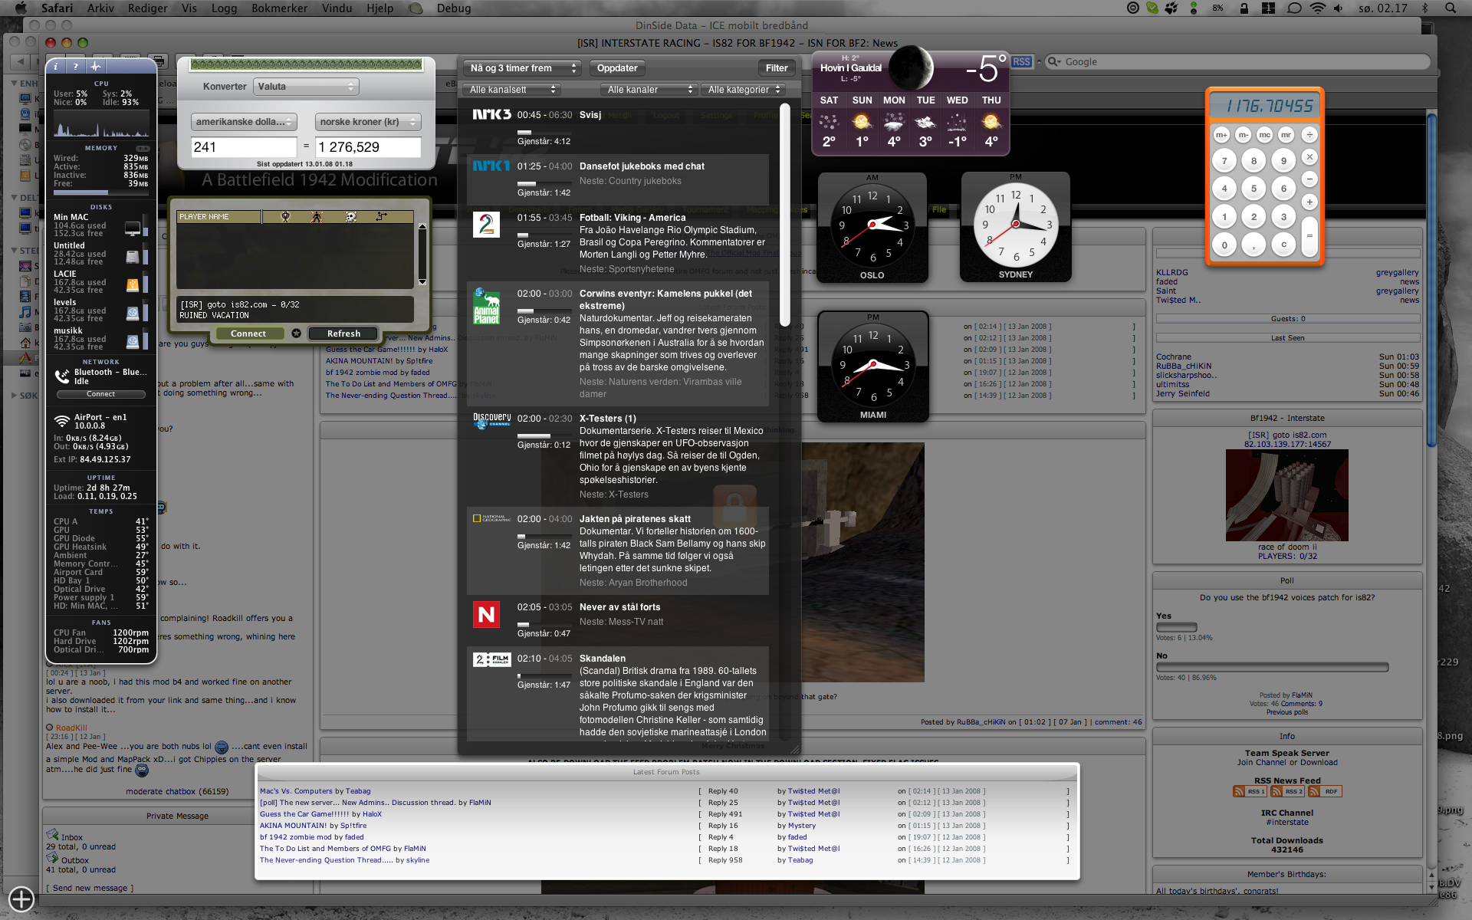Open the Arkiv menu
This screenshot has width=1472, height=920.
(x=100, y=8)
